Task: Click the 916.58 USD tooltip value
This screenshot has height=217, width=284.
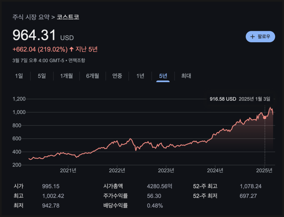Action: point(223,99)
